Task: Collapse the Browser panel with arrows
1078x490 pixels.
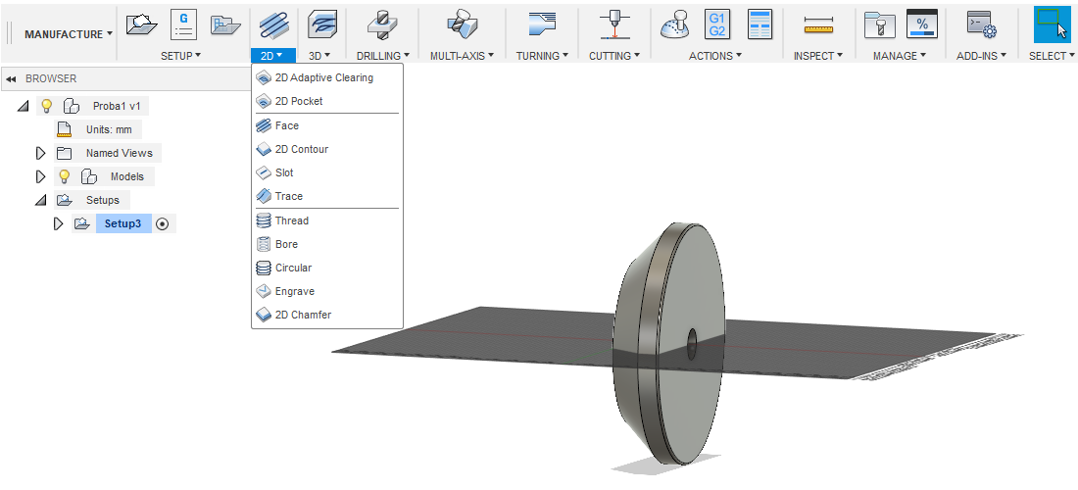Action: coord(11,78)
